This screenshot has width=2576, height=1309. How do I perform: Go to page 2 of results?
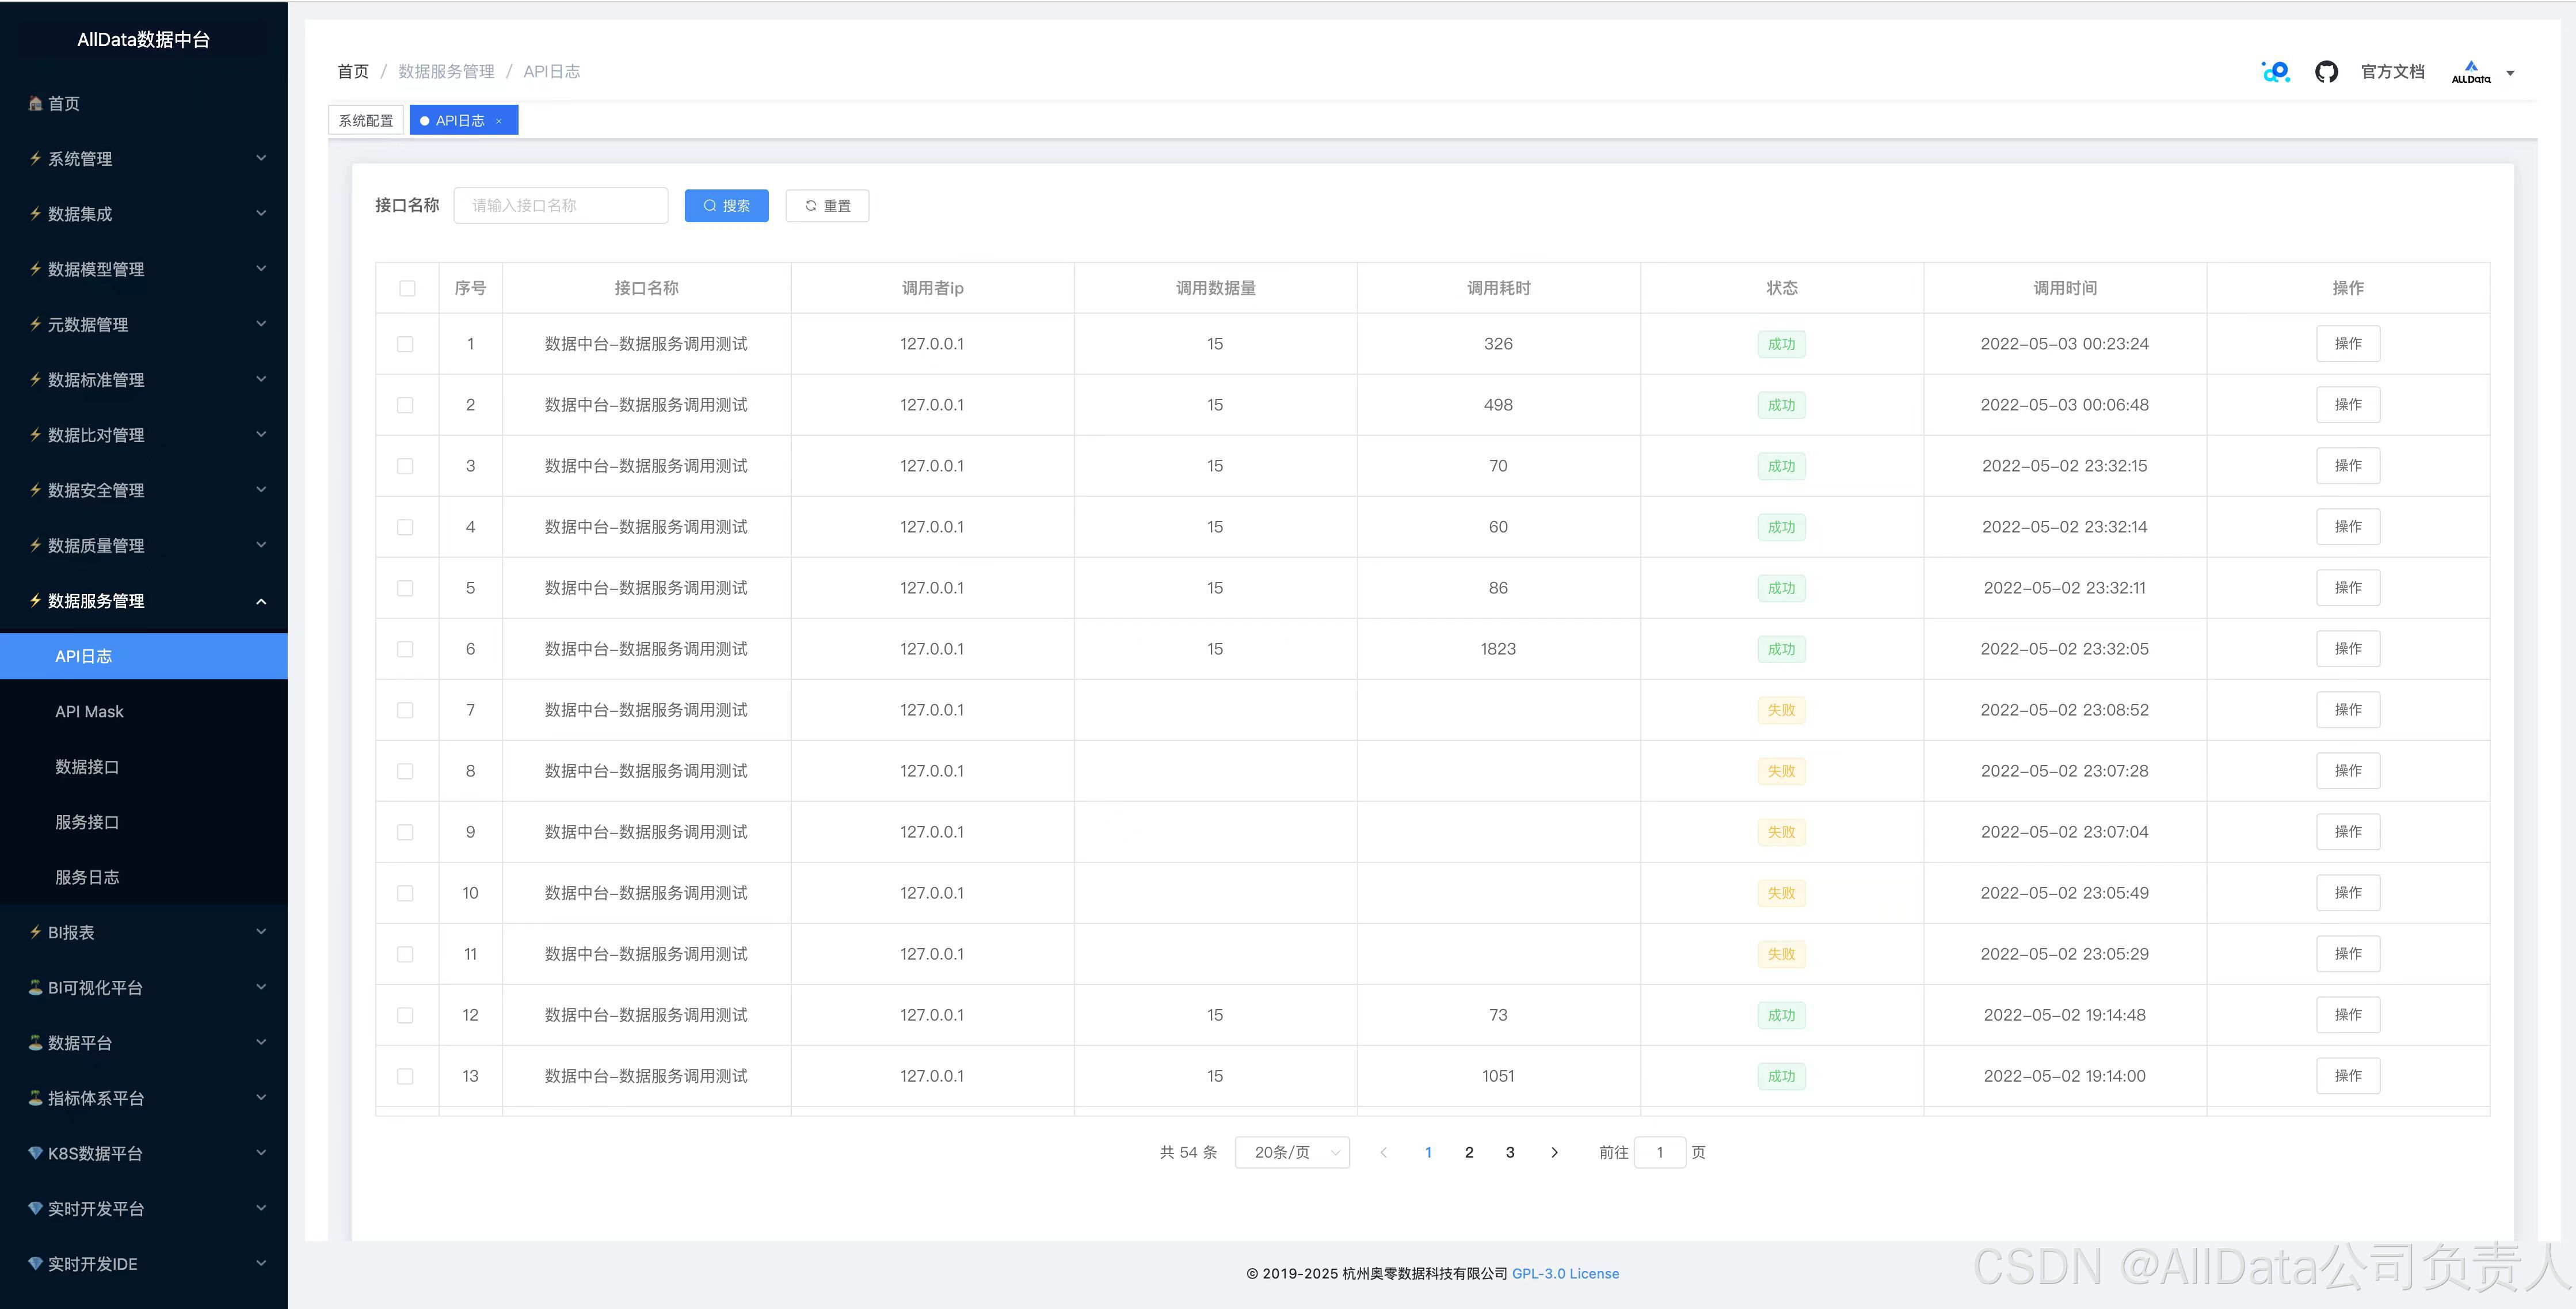[1469, 1152]
